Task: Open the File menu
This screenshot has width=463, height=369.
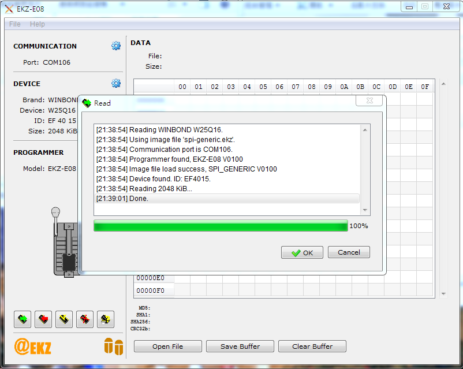Action: click(x=15, y=24)
